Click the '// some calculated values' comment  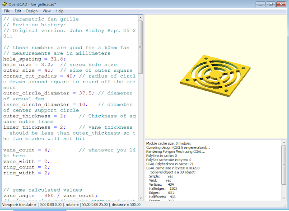42,190
